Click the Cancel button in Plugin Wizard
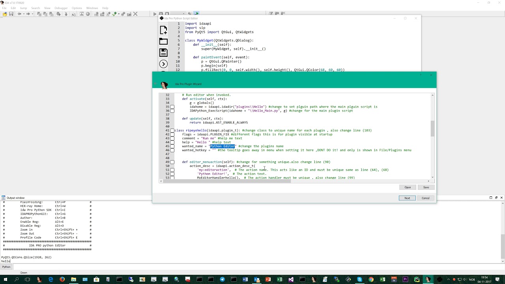 426,198
